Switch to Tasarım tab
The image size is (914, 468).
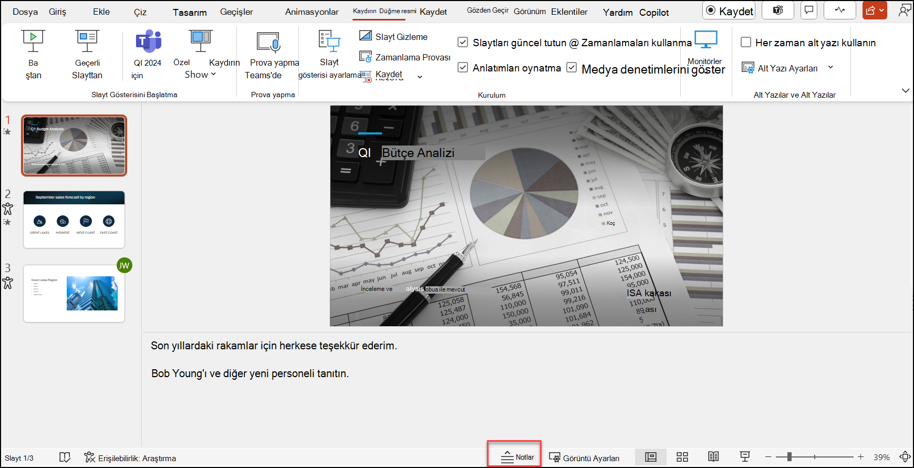pyautogui.click(x=190, y=12)
